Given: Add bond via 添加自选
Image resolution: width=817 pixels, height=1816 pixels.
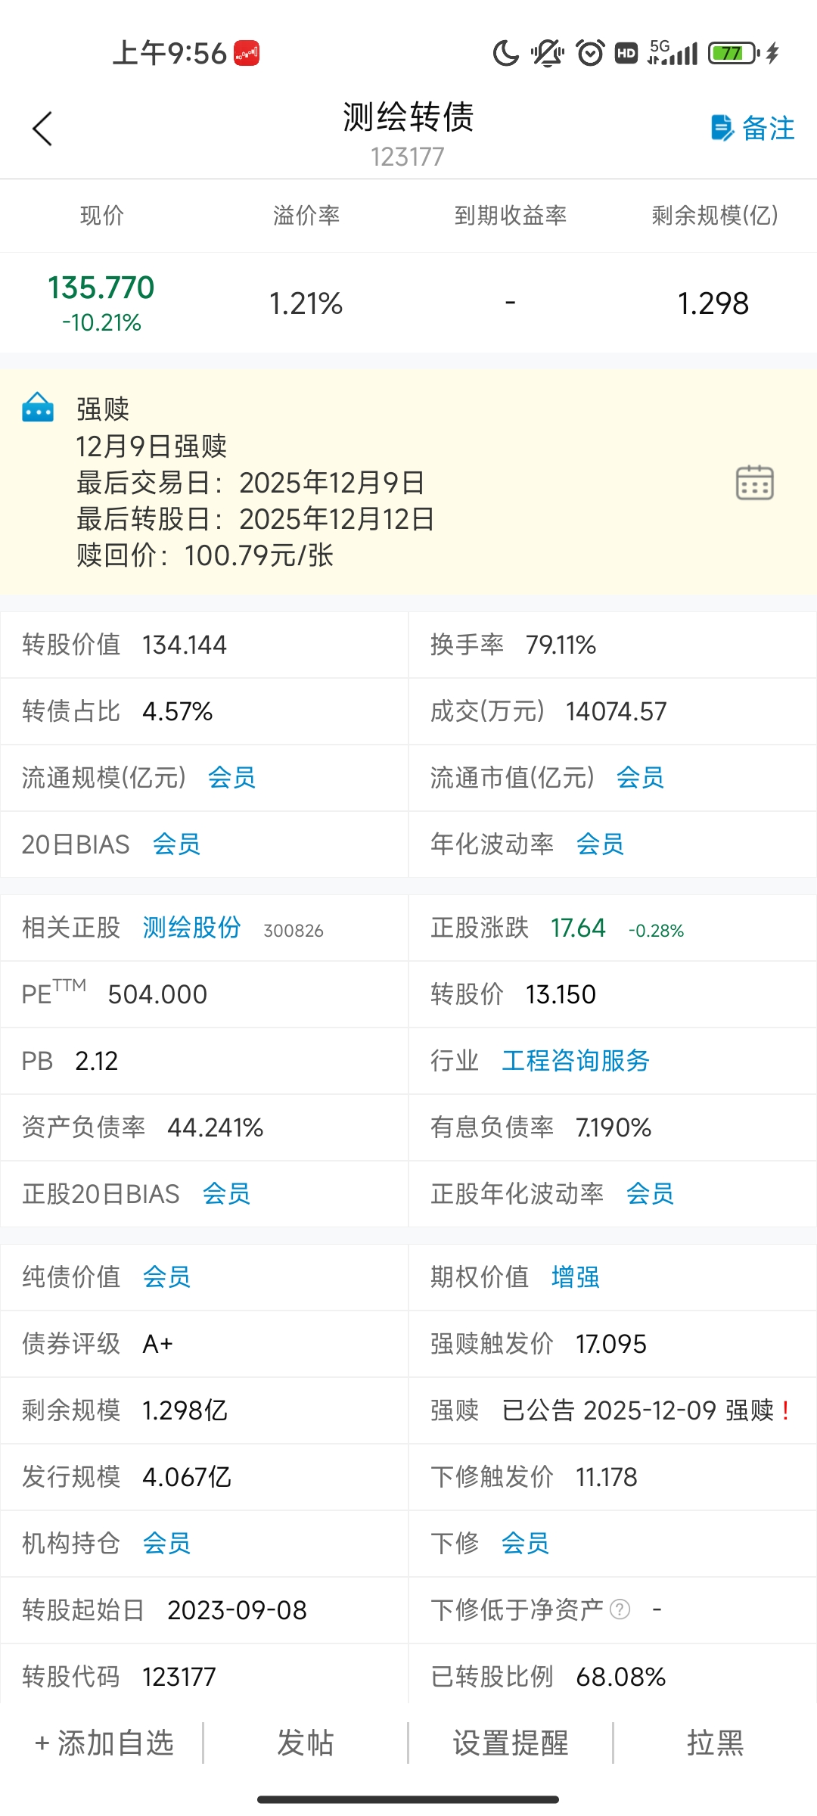Looking at the screenshot, I should 104,1743.
